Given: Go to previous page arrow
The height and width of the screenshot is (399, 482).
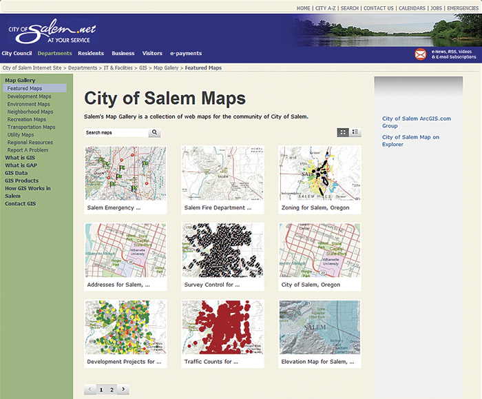Looking at the screenshot, I should point(90,389).
